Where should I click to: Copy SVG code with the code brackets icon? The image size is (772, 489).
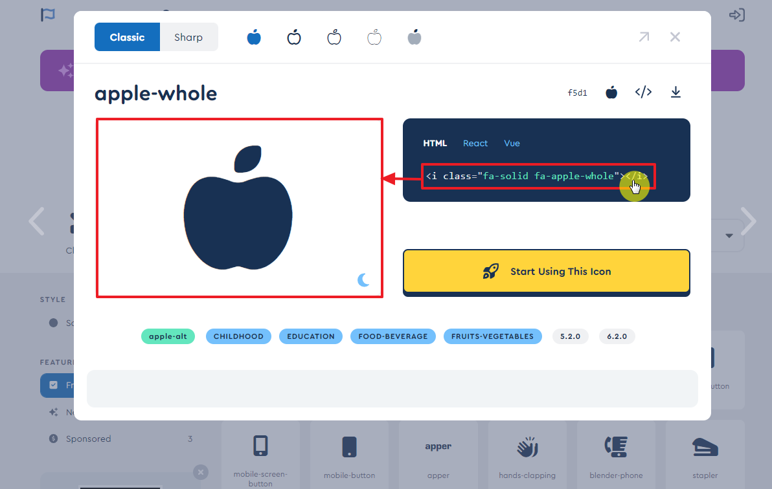click(x=644, y=92)
